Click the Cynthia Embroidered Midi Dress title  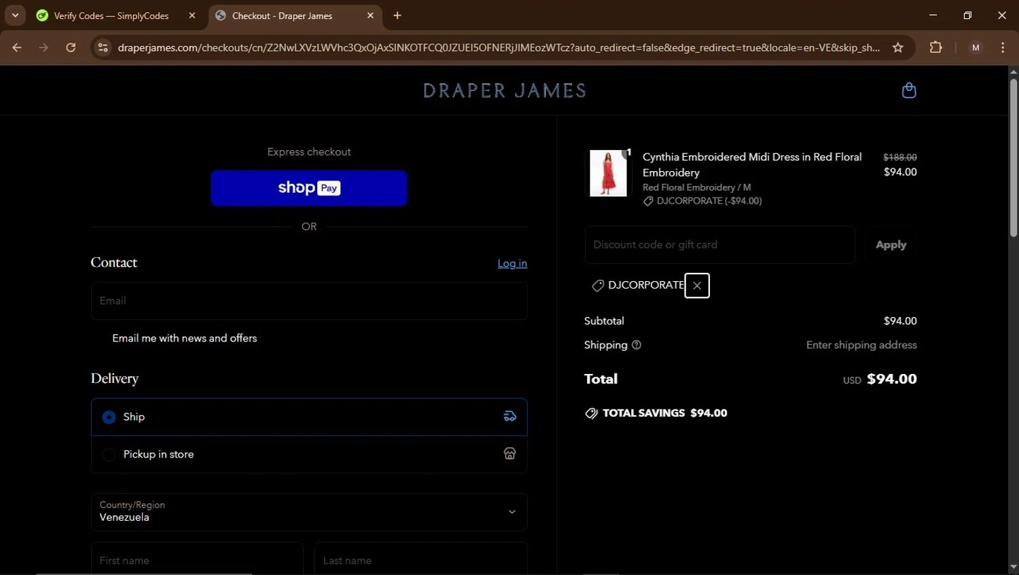click(752, 165)
